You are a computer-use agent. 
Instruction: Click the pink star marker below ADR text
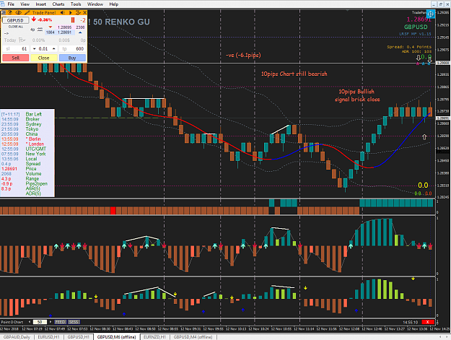tap(418, 64)
